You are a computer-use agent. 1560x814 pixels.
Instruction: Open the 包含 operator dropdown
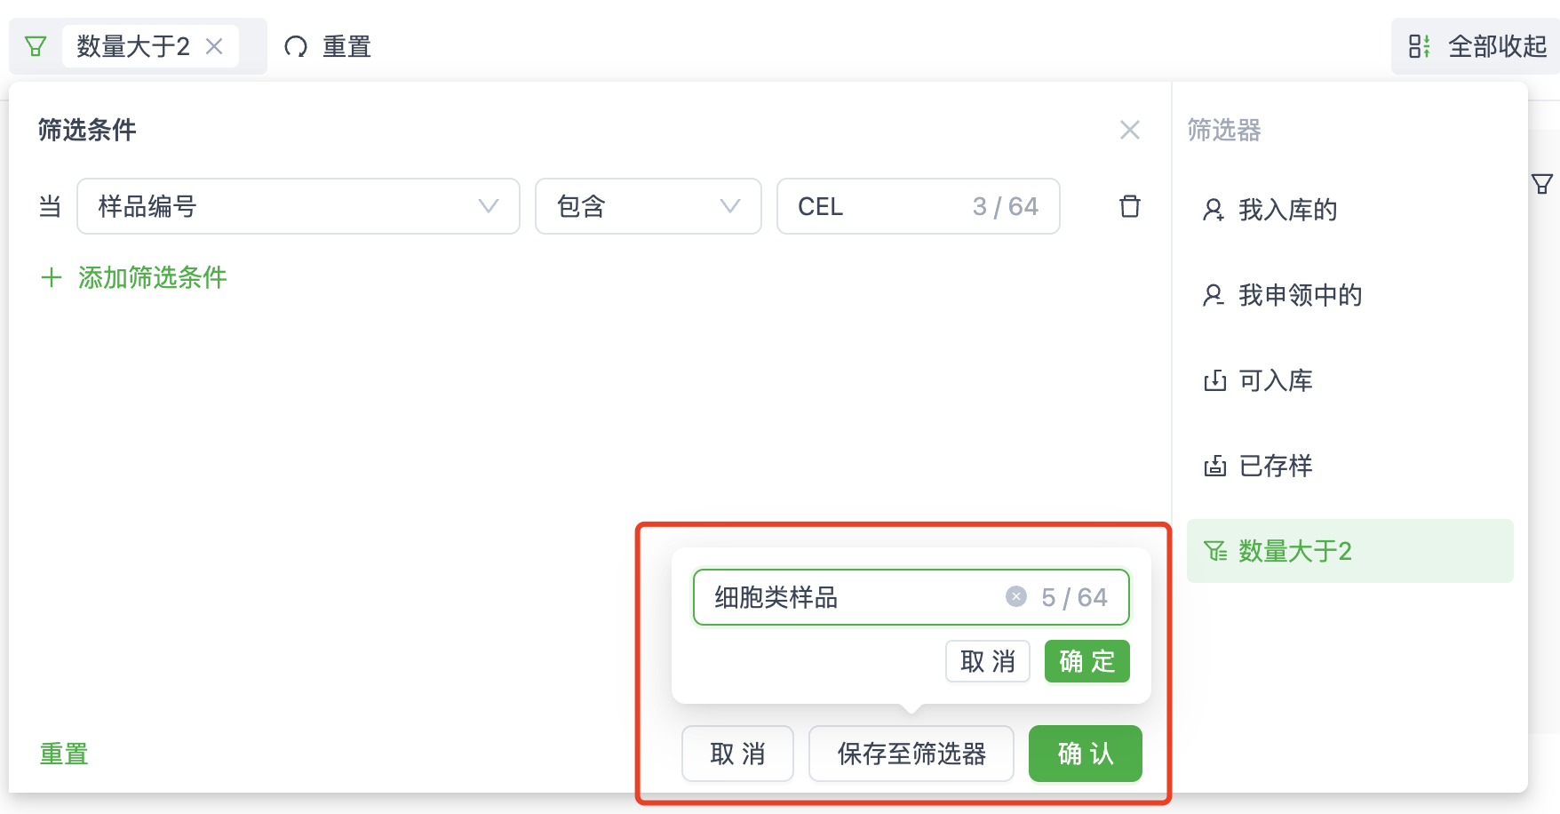[729, 206]
